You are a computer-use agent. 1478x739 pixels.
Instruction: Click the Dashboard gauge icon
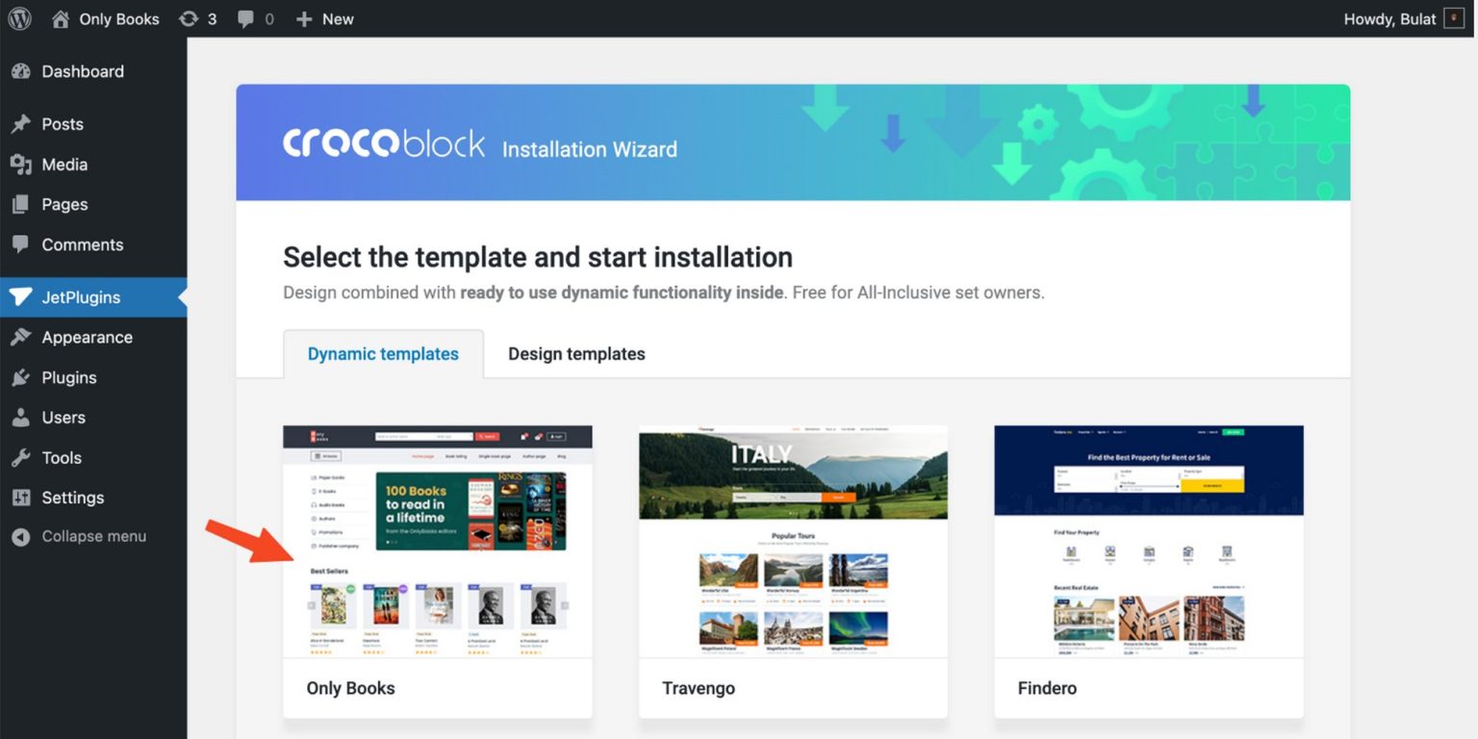point(21,71)
